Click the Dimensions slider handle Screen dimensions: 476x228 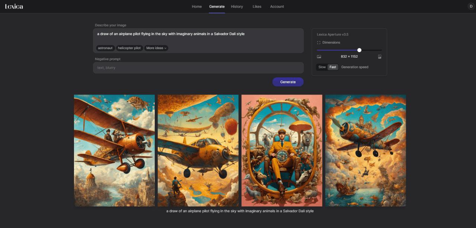(359, 50)
